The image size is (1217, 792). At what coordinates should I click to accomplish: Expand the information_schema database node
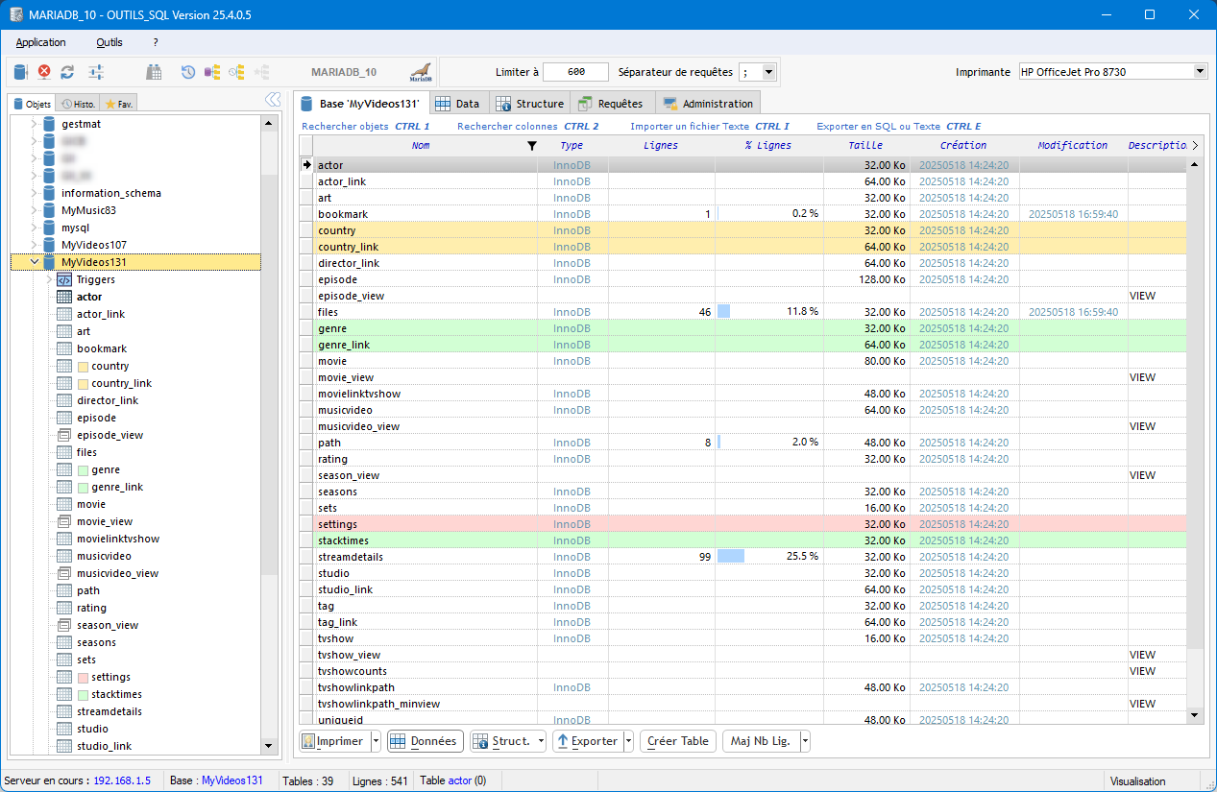(x=36, y=193)
